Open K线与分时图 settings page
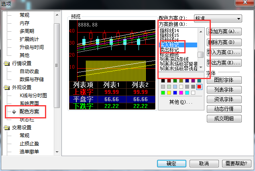Image resolution: width=255 pixels, height=171 pixels. click(33, 96)
